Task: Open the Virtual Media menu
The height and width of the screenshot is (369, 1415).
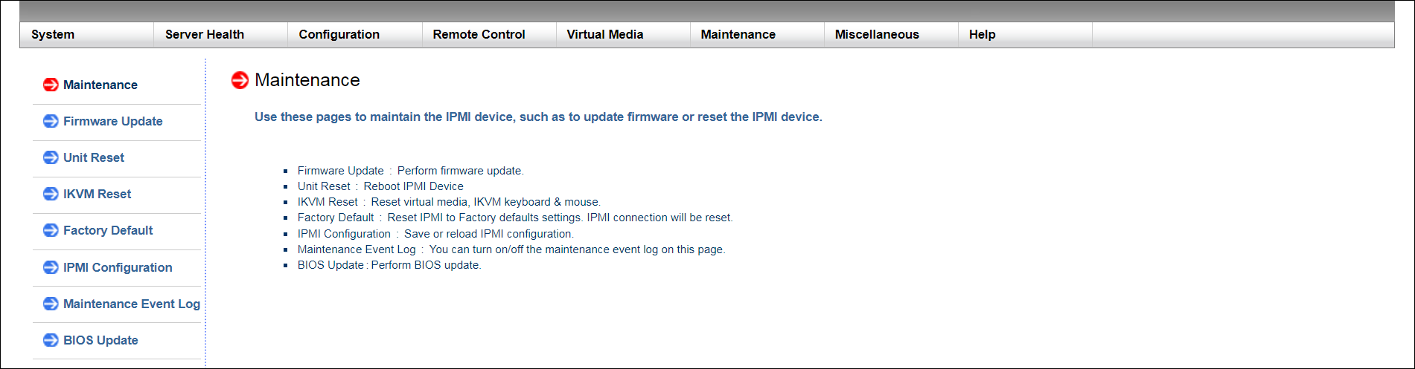Action: 605,34
